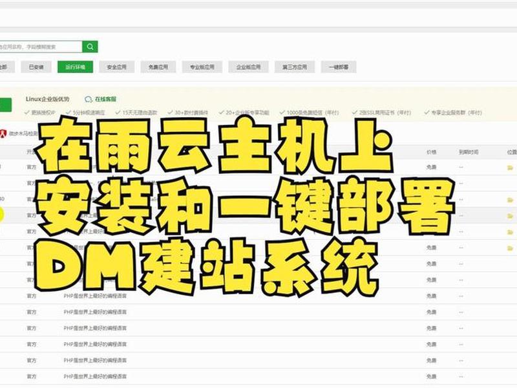The height and width of the screenshot is (388, 517).
Task: Click the red 微步木马检测 shield icon
Action: pos(3,134)
